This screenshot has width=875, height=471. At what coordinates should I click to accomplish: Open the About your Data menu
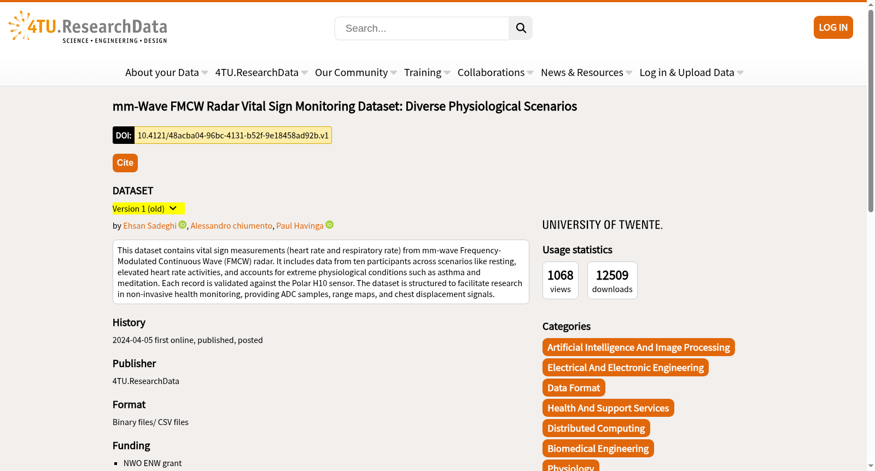(166, 72)
